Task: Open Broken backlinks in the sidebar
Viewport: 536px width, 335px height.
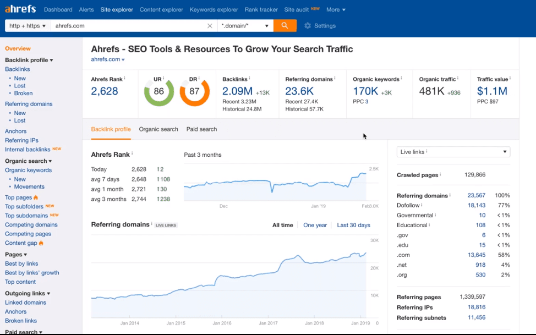Action: [23, 93]
